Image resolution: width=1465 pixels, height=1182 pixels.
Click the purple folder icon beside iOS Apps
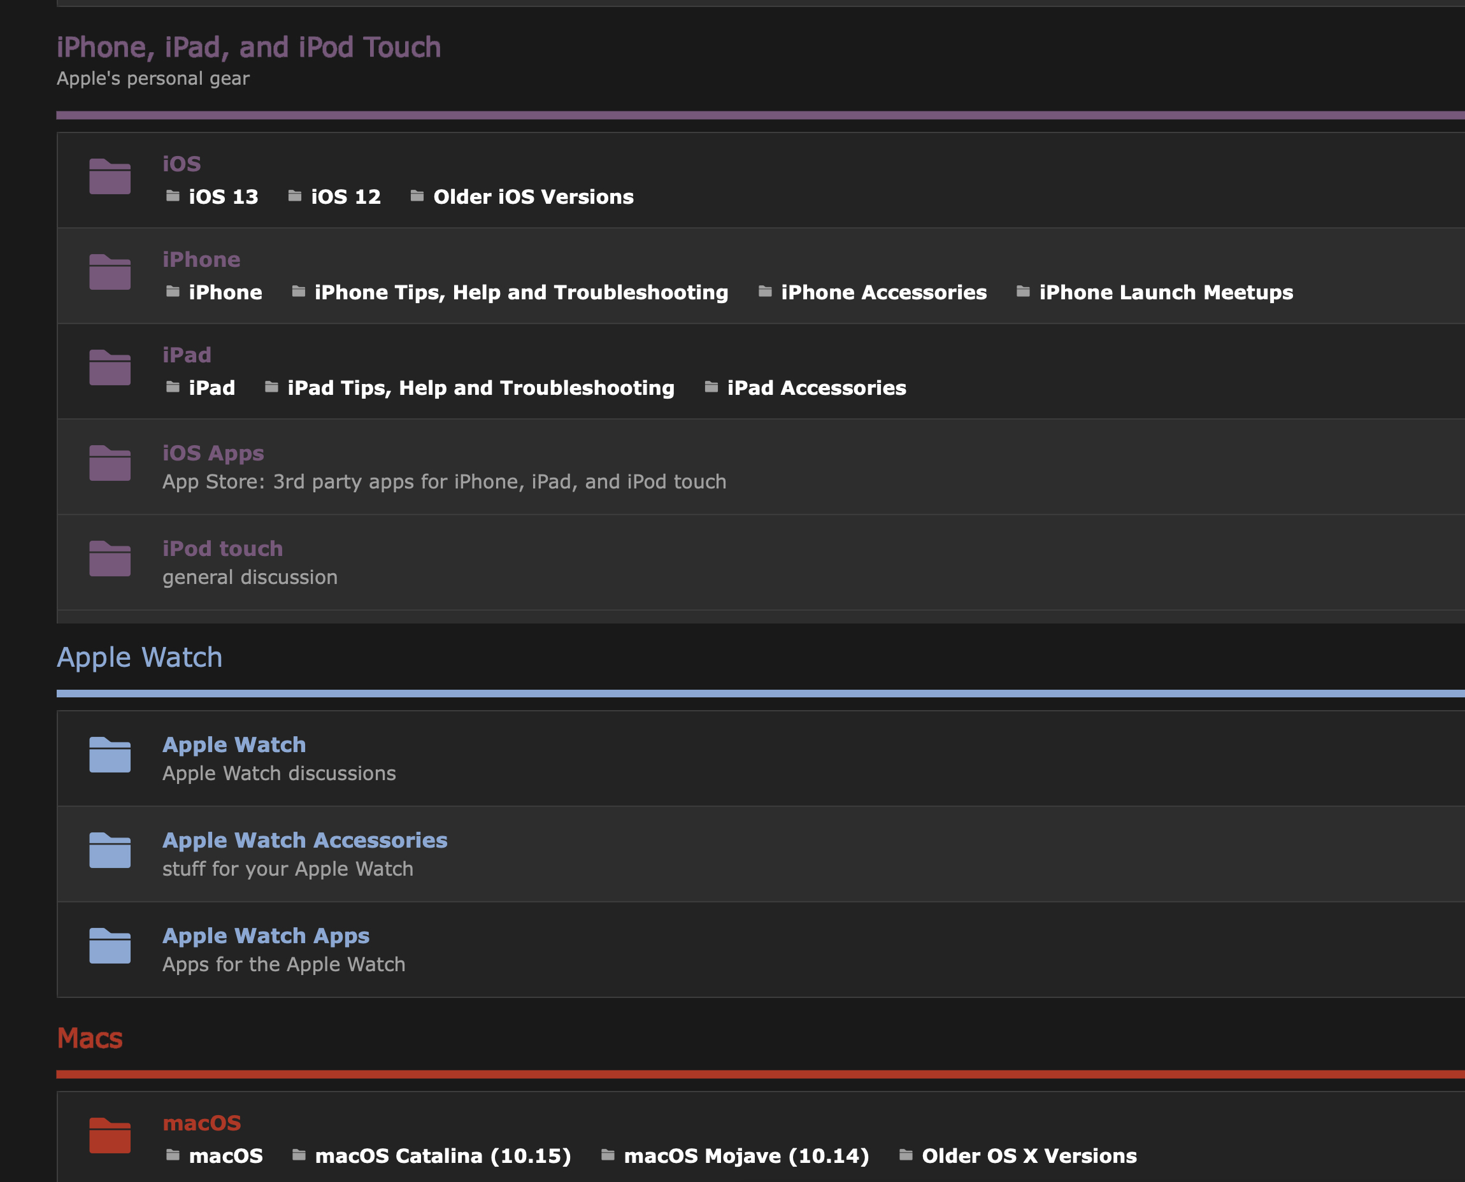[110, 462]
